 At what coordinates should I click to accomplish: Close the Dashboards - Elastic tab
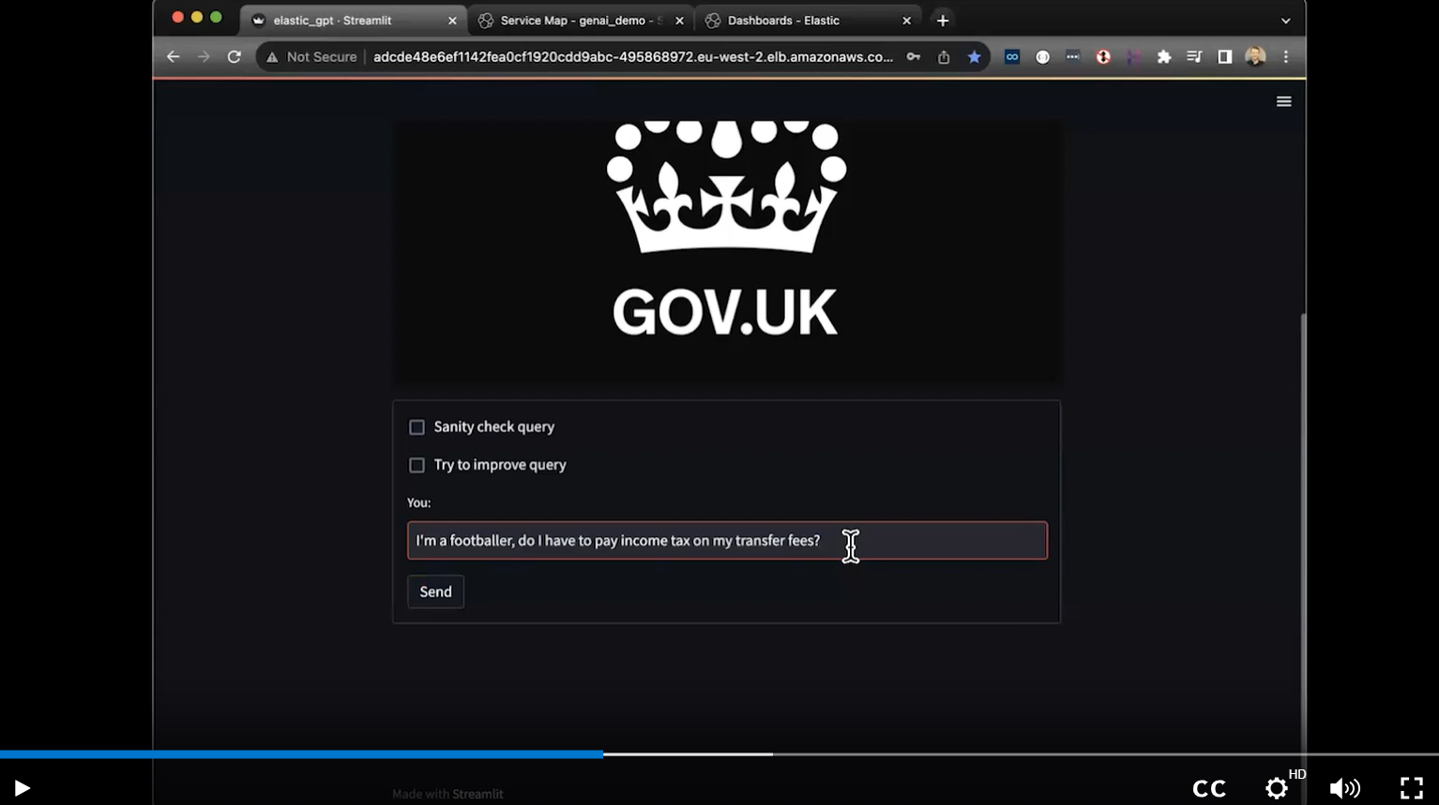(x=906, y=21)
